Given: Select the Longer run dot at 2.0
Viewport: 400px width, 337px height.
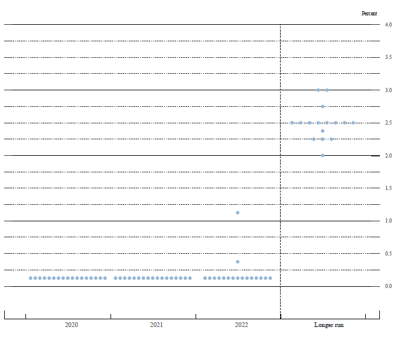Looking at the screenshot, I should click(323, 155).
